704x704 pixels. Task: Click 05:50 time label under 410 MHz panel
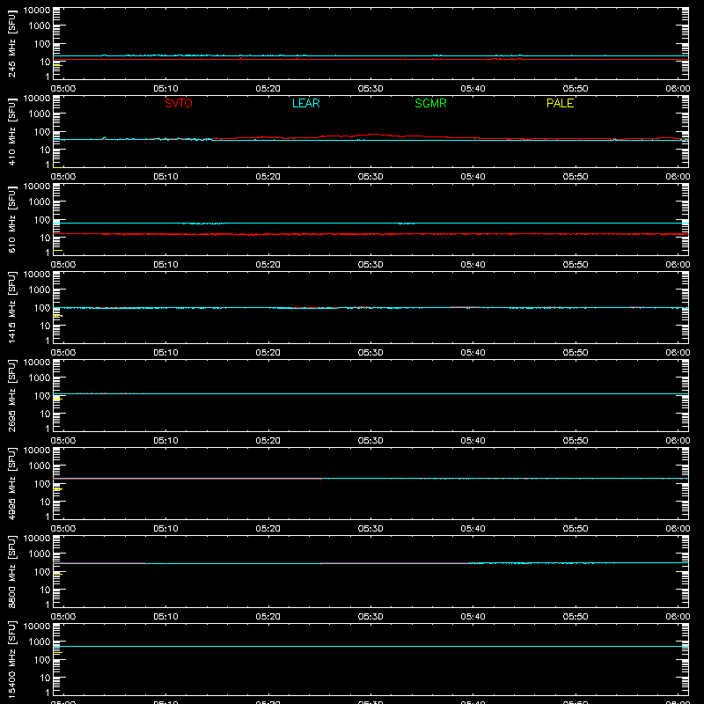point(576,177)
